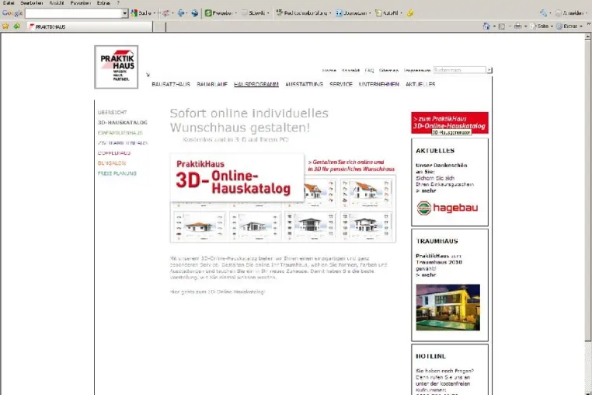Open the question mark help menu
The height and width of the screenshot is (395, 592).
118,2
